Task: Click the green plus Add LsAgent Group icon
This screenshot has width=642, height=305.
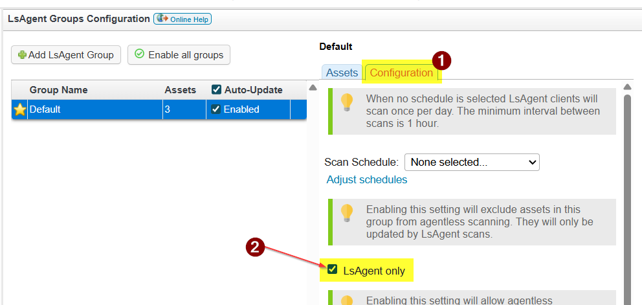Action: pyautogui.click(x=23, y=55)
